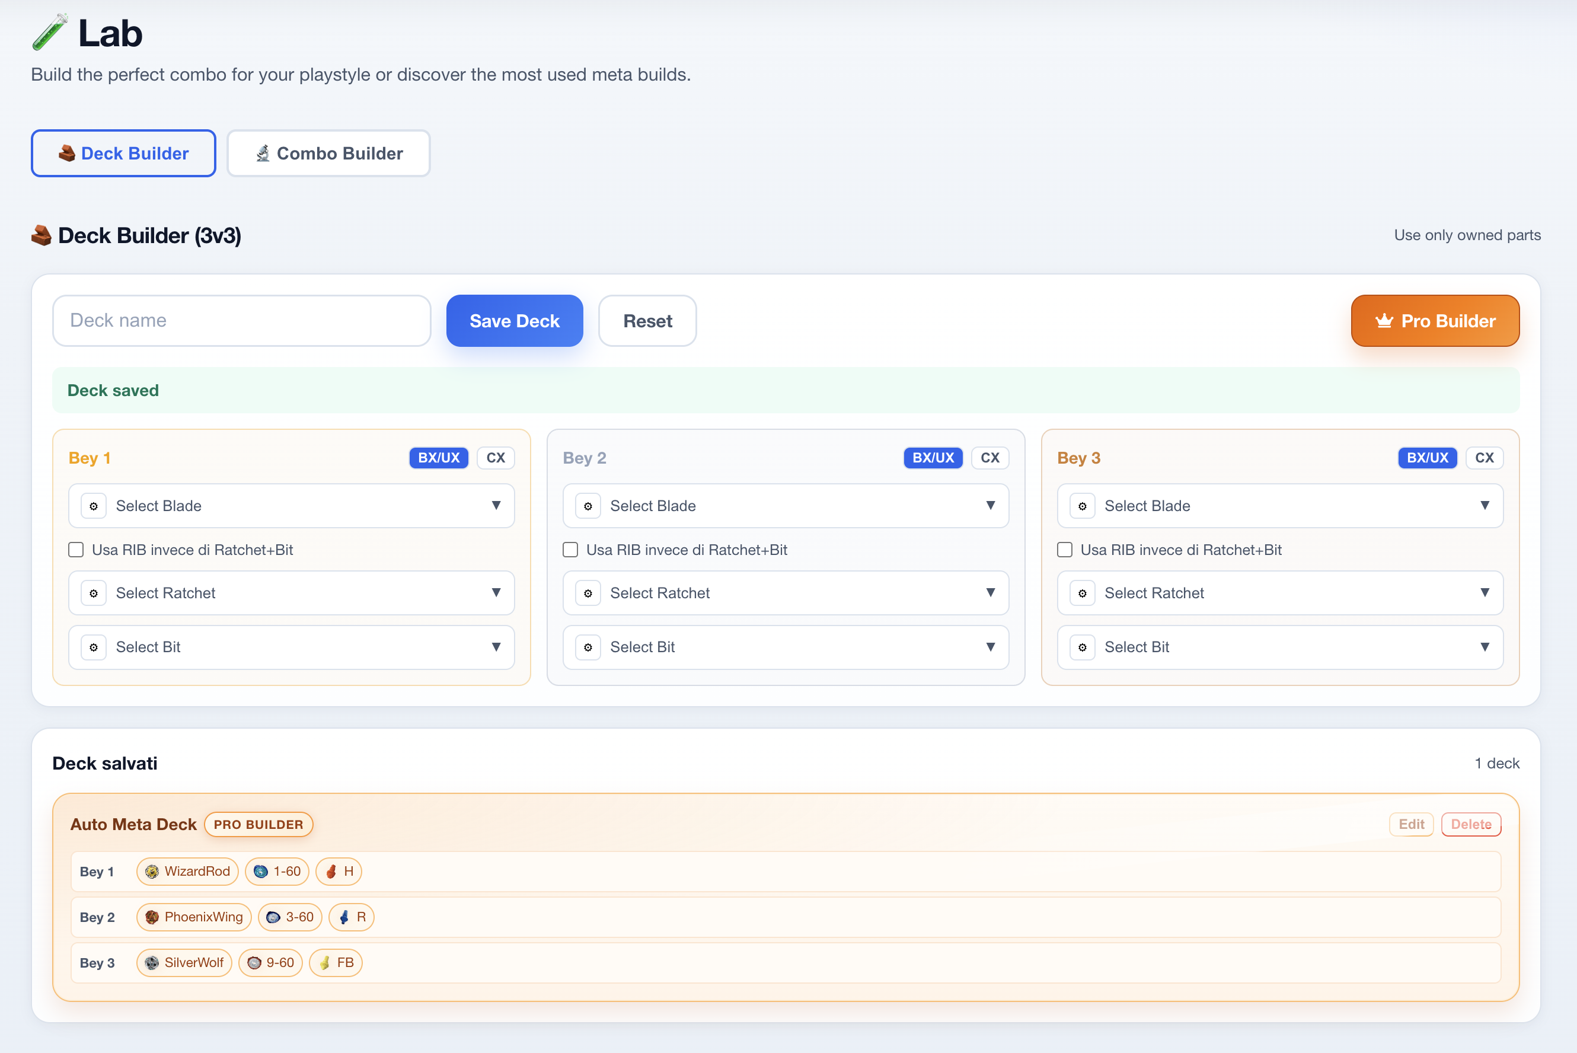Click the WizardRod blade icon in Bey 1
1577x1053 pixels.
pyautogui.click(x=152, y=871)
